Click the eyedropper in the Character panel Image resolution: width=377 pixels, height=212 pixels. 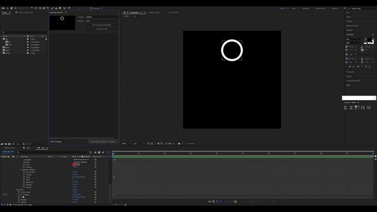[365, 39]
